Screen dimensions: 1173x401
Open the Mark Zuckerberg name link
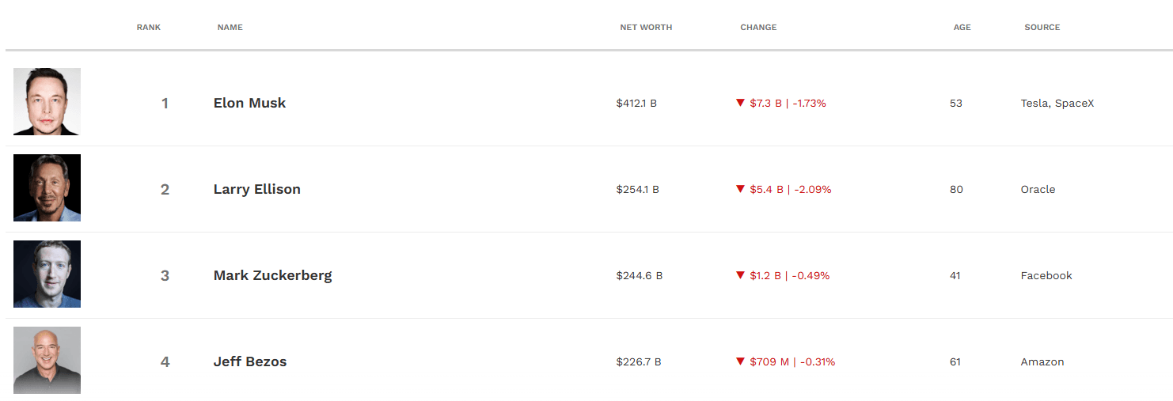point(272,275)
